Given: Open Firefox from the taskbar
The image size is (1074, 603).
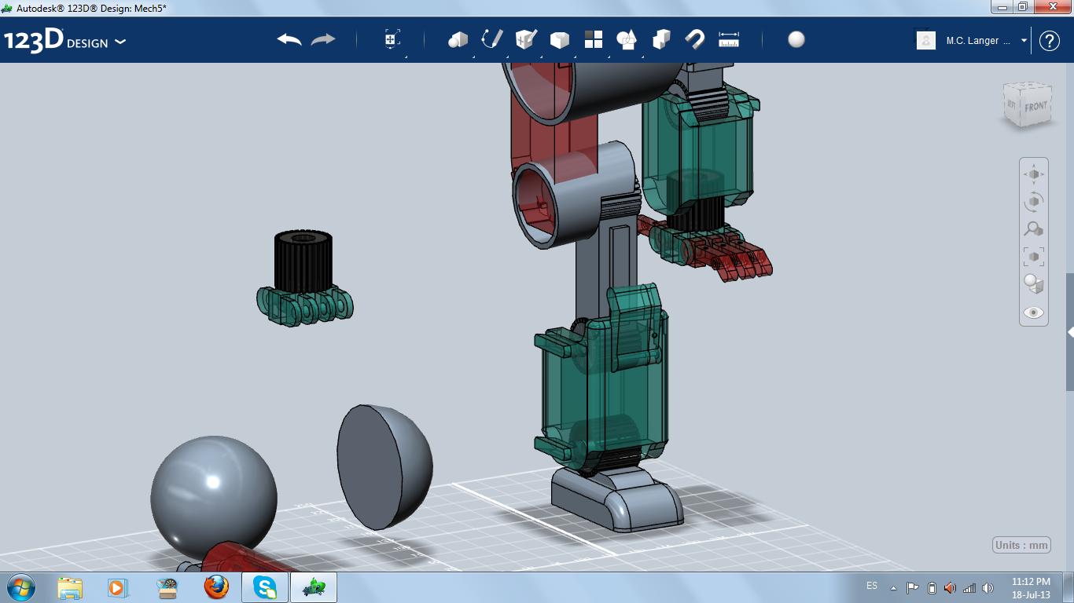Looking at the screenshot, I should pyautogui.click(x=215, y=587).
